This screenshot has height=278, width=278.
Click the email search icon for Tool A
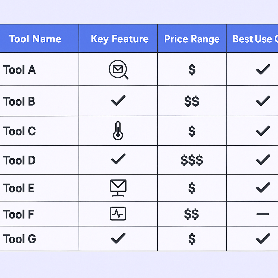[118, 70]
